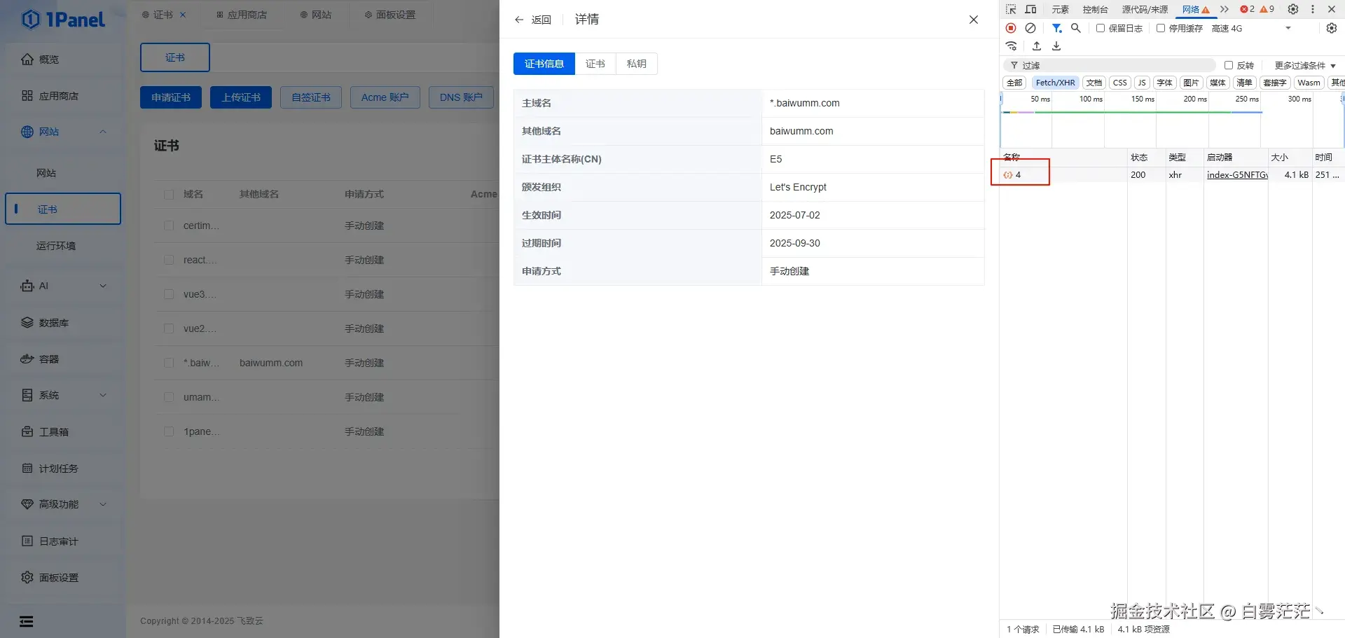Check the vue3… certificate row
The width and height of the screenshot is (1345, 638).
(169, 294)
